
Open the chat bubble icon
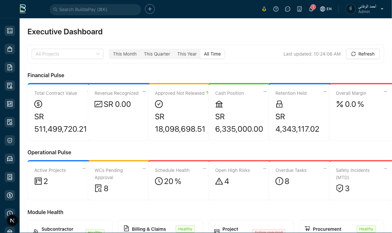tap(288, 9)
